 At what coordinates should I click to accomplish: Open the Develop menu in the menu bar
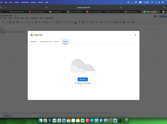(x=33, y=2)
